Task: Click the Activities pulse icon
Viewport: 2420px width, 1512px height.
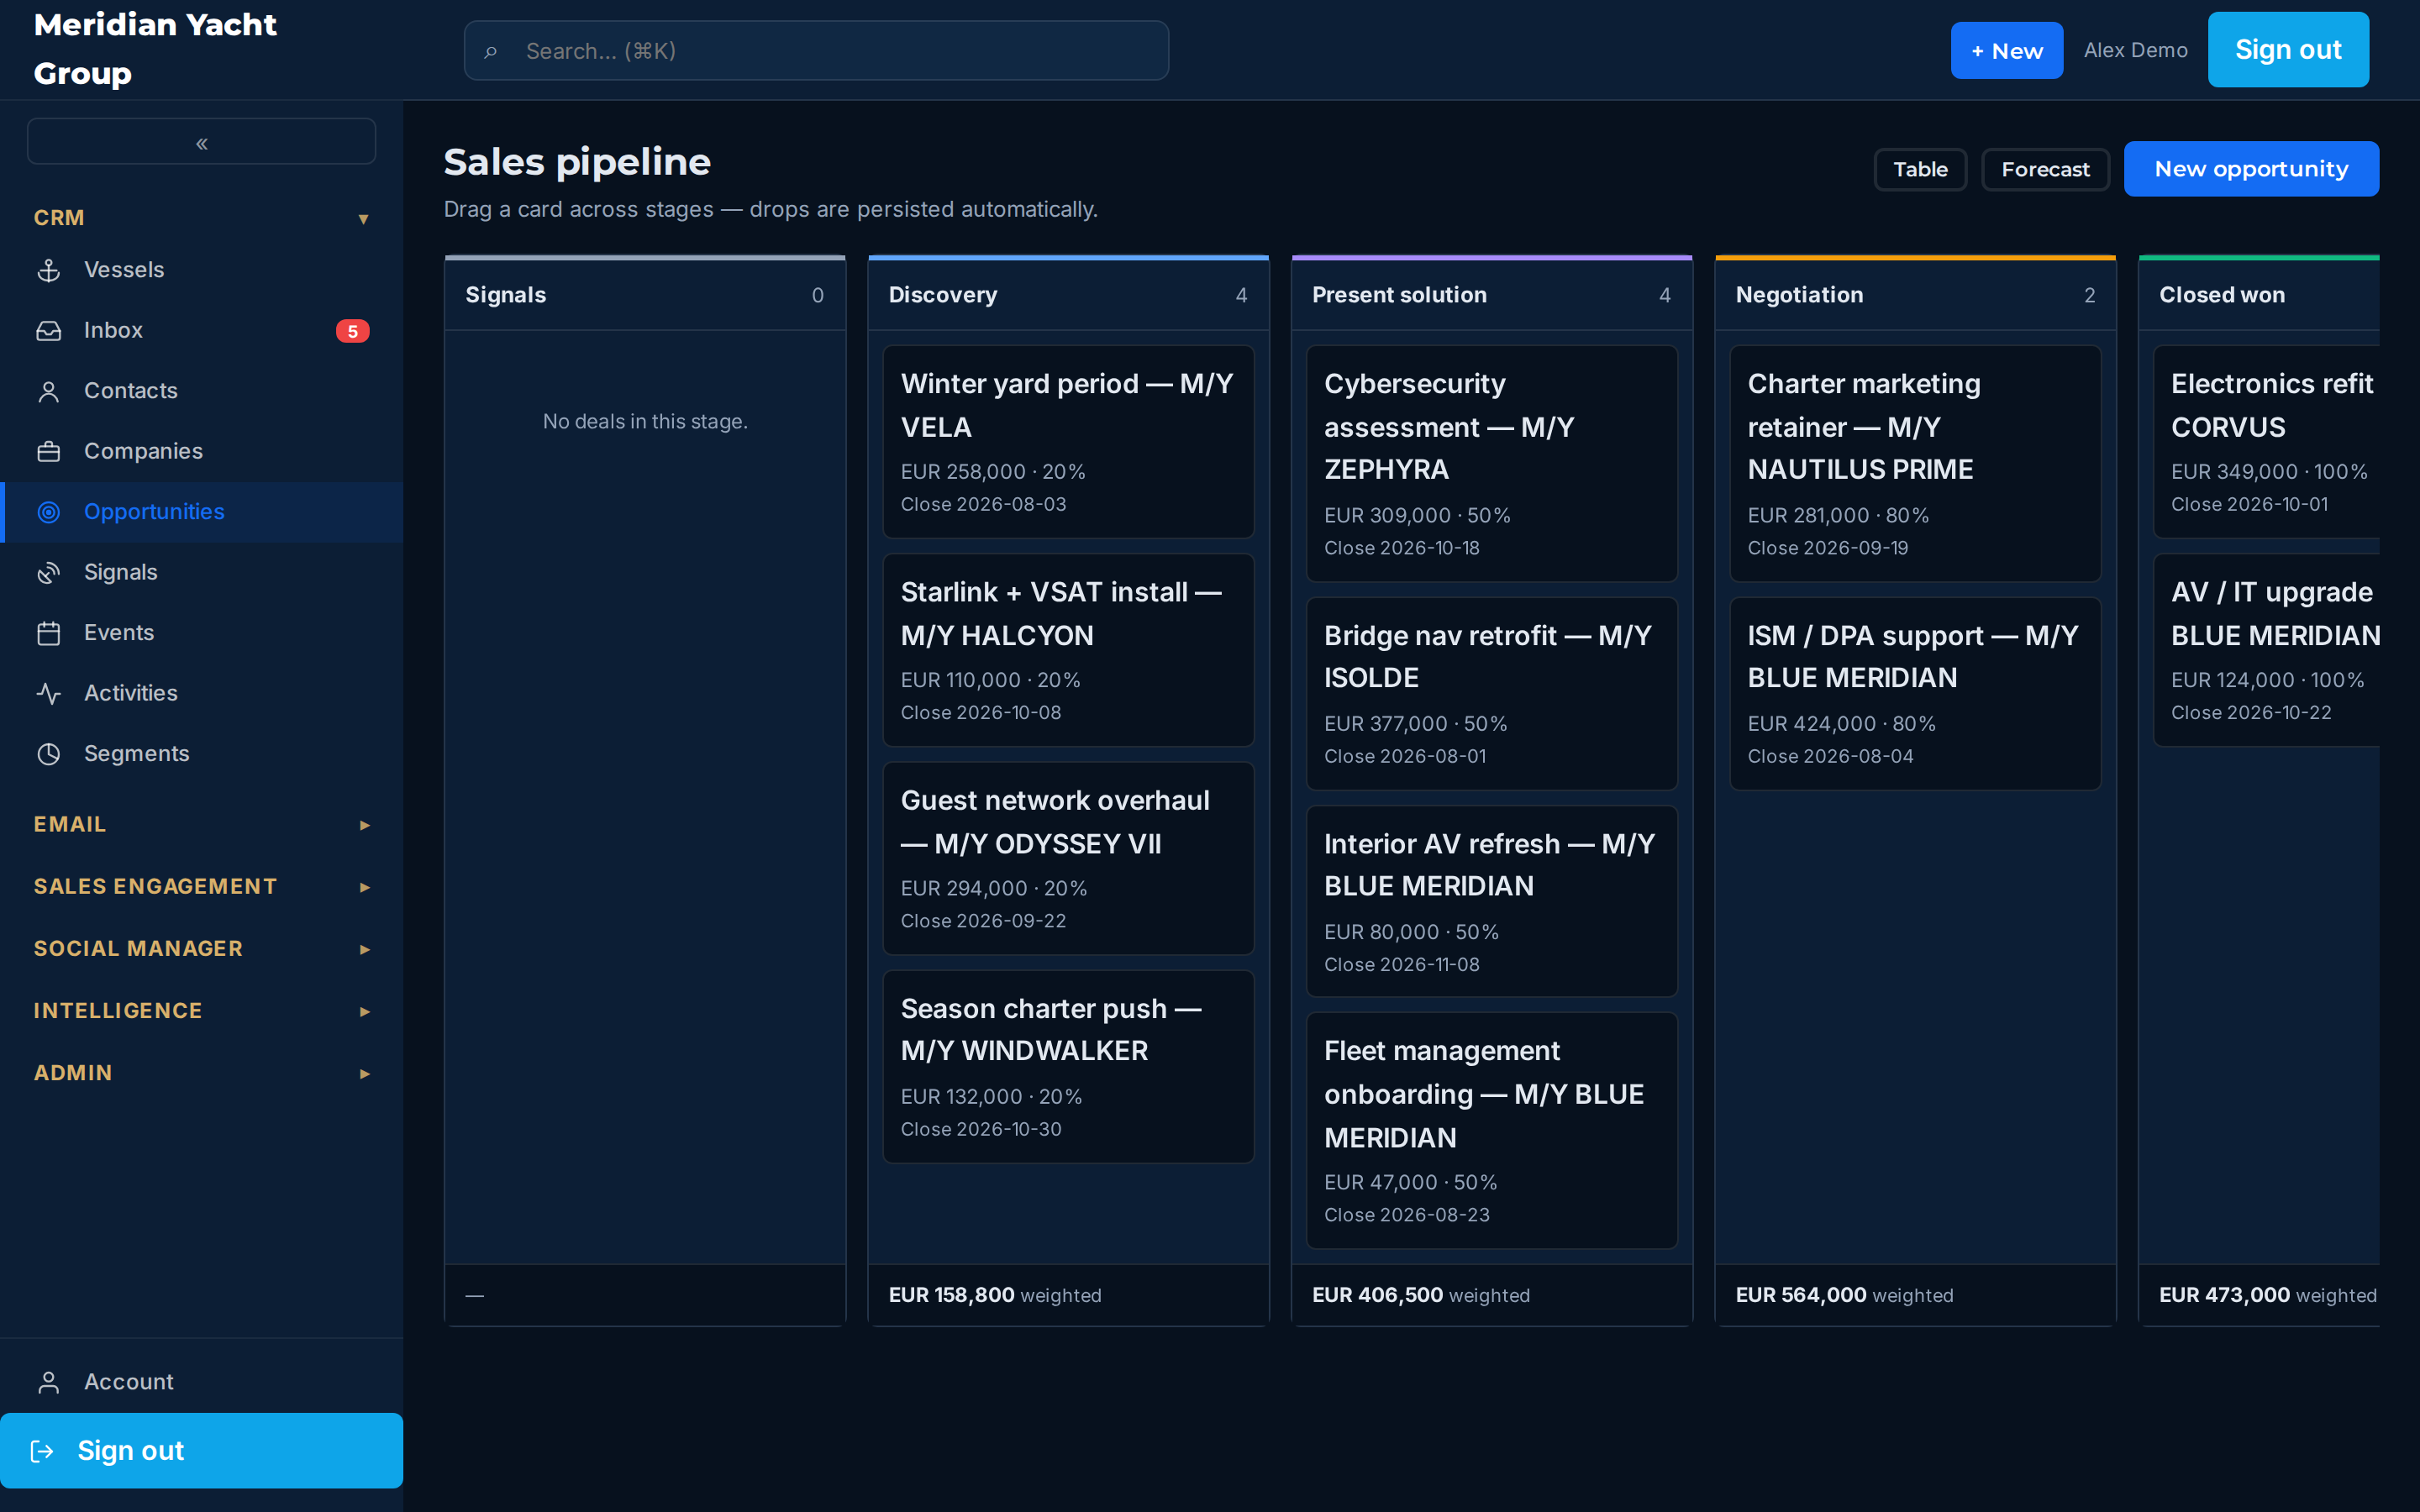Action: coord(49,694)
